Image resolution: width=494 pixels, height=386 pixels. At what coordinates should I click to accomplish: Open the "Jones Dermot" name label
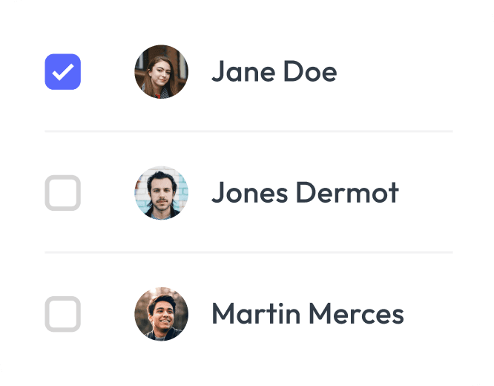coord(305,193)
